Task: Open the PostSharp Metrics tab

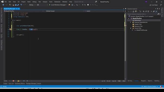Action: click(x=20, y=83)
